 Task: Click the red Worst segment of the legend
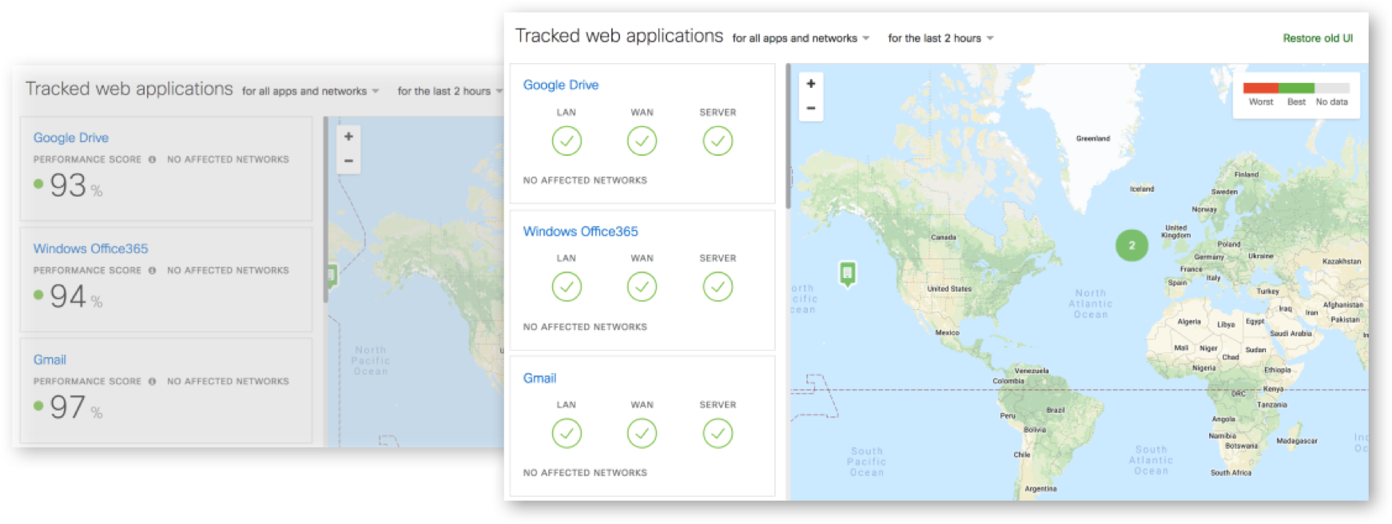click(1261, 88)
